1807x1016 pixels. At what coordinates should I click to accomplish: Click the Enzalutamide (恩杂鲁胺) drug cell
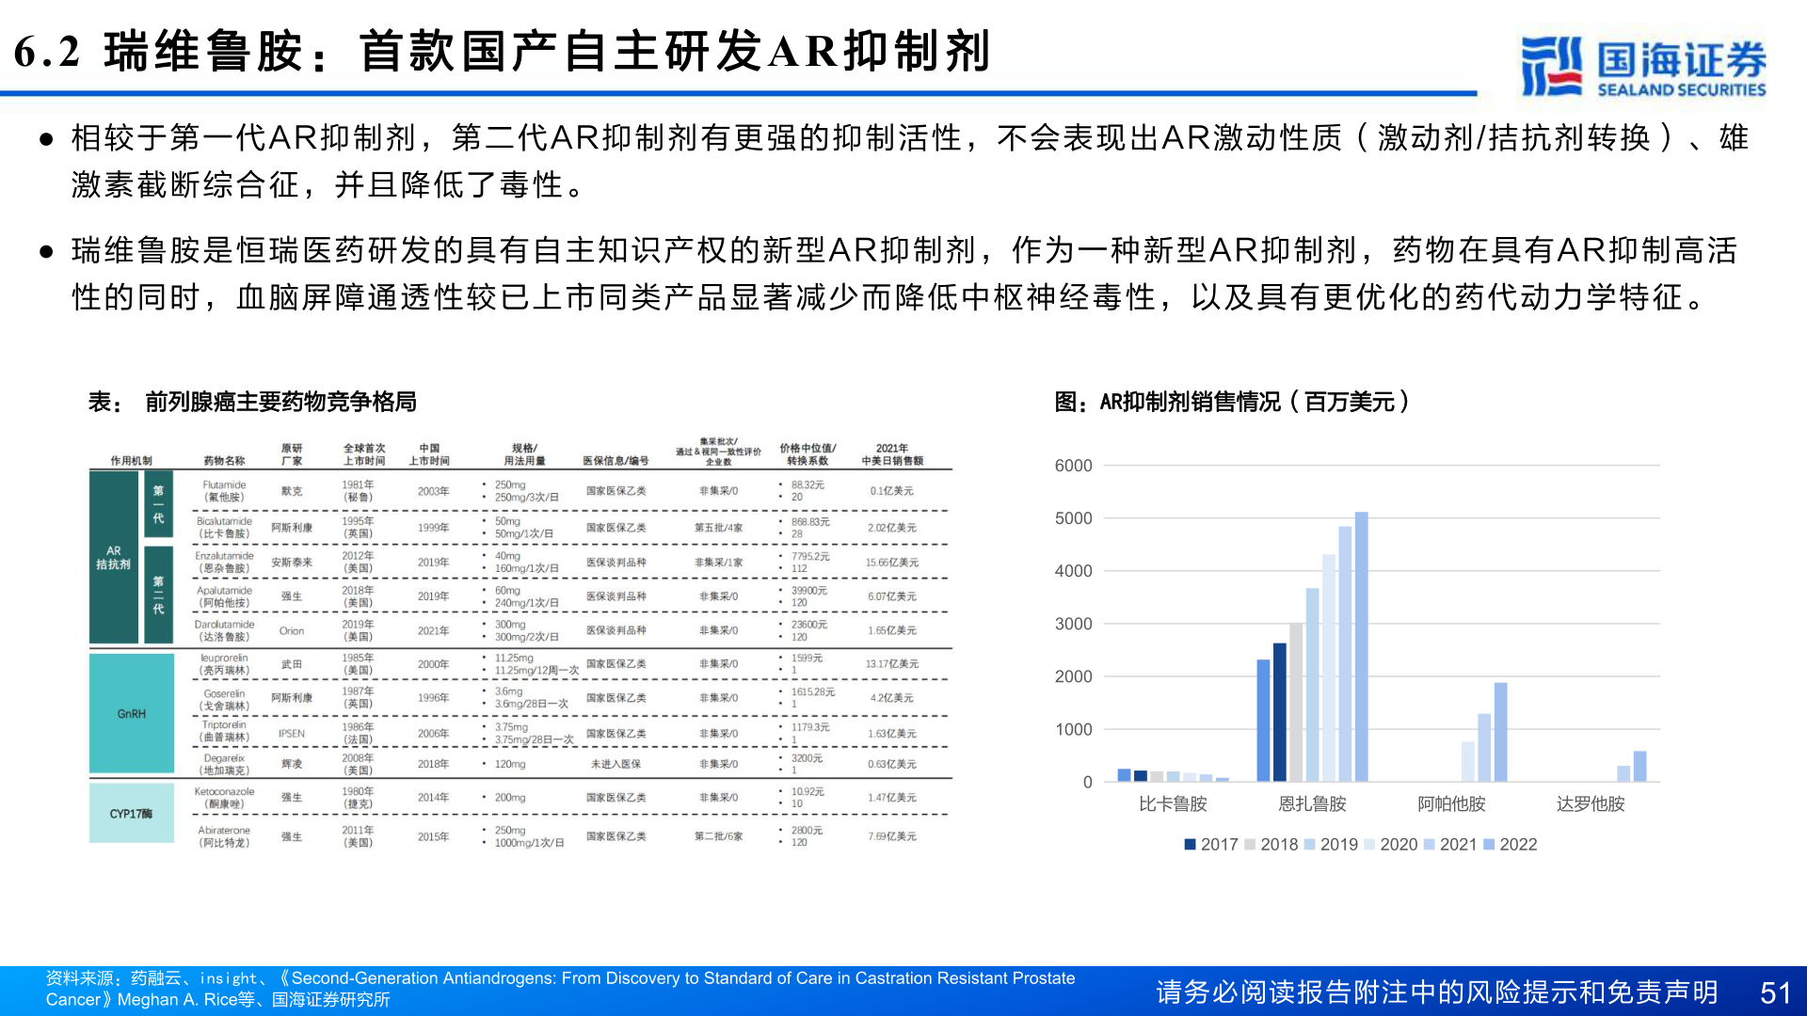click(x=224, y=563)
